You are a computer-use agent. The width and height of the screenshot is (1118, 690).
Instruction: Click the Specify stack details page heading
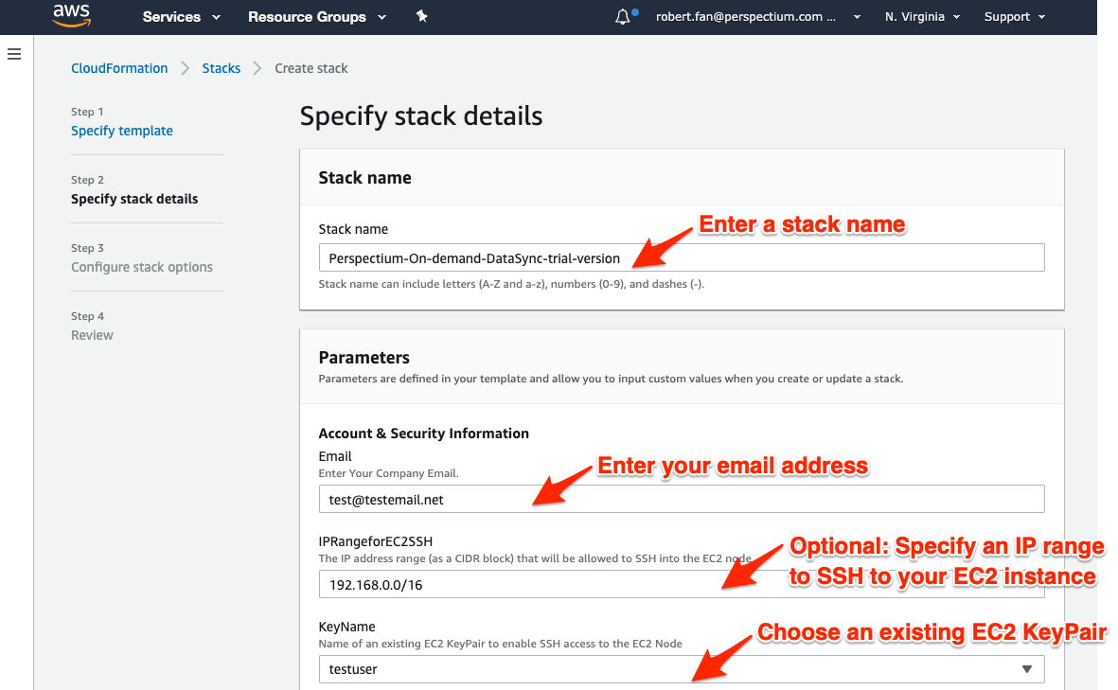(x=420, y=116)
